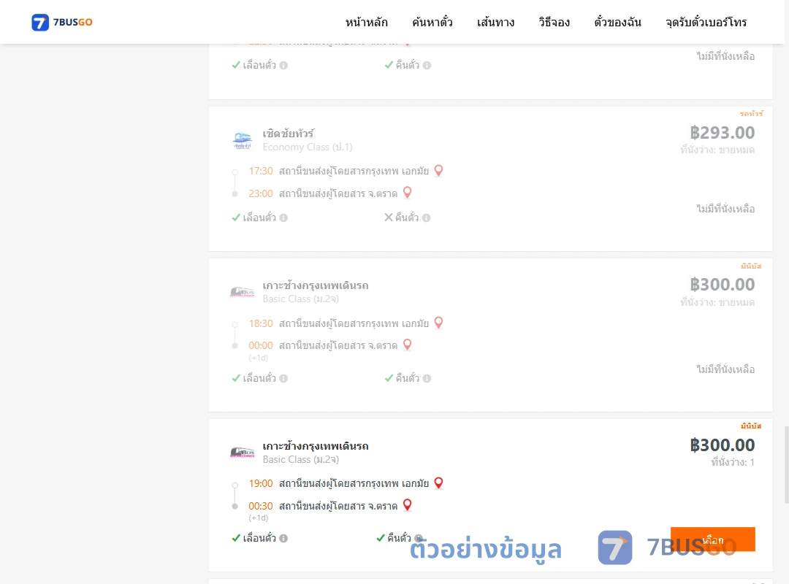Click ฿293.00 price

point(722,132)
